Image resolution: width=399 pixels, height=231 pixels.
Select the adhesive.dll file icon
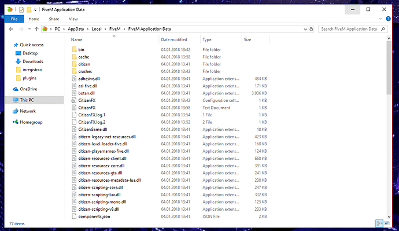74,78
